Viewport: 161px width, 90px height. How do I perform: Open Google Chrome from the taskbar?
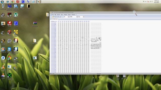pos(13,2)
